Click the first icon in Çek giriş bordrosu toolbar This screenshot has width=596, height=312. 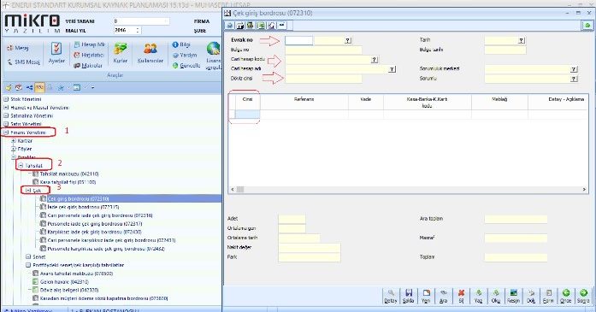pos(229,26)
